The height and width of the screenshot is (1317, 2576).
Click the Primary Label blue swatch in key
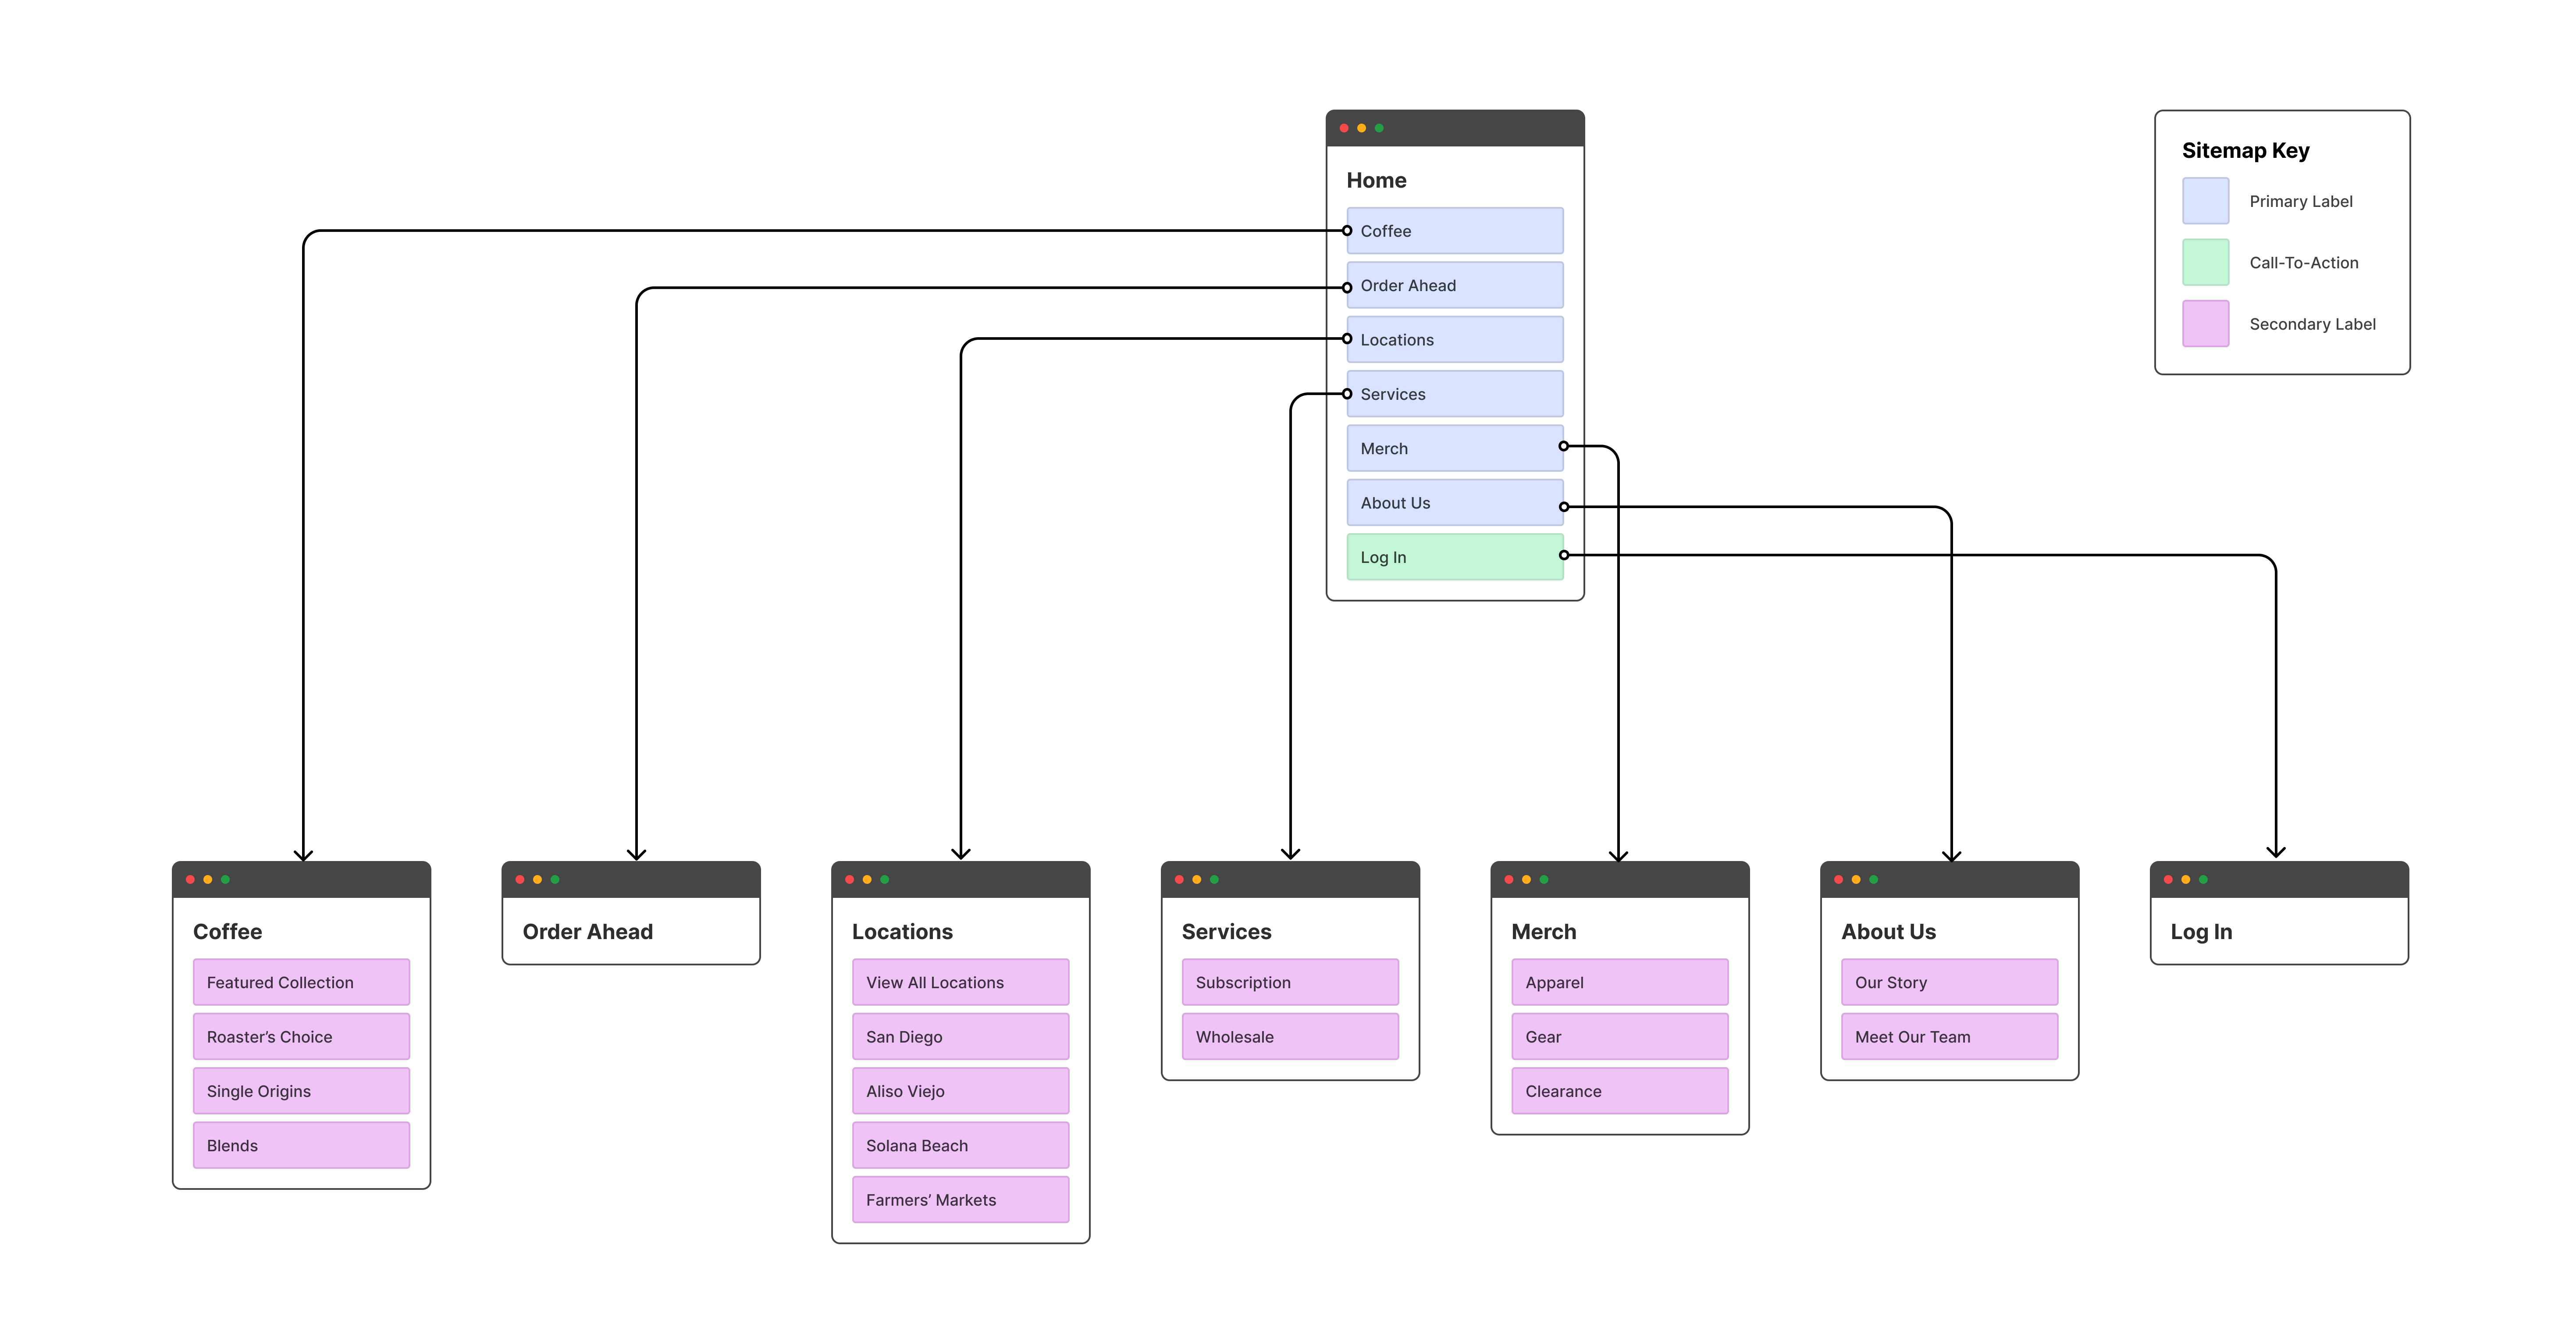[x=2205, y=201]
